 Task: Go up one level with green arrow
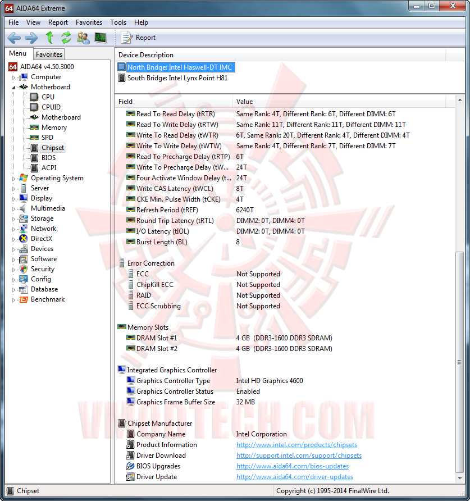click(x=49, y=38)
